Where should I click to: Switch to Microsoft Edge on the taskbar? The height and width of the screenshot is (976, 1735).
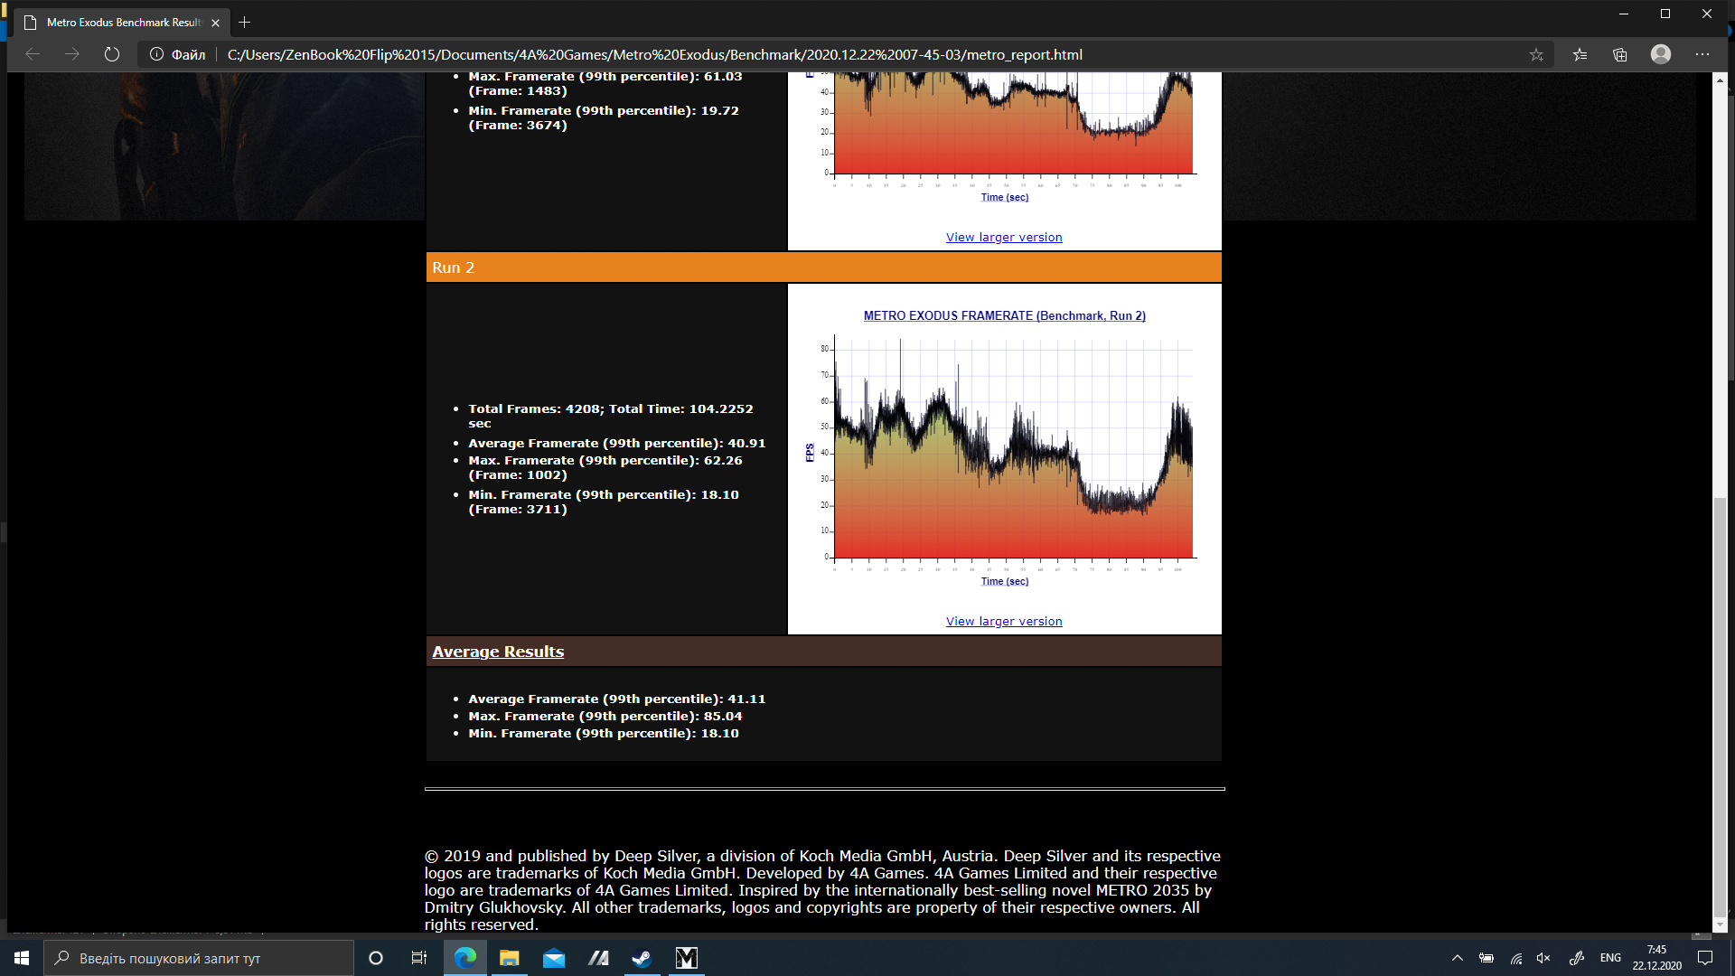[x=465, y=958]
